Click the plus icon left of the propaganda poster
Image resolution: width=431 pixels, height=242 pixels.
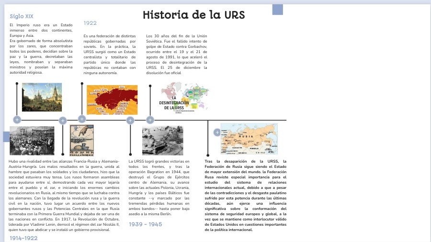[63, 121]
